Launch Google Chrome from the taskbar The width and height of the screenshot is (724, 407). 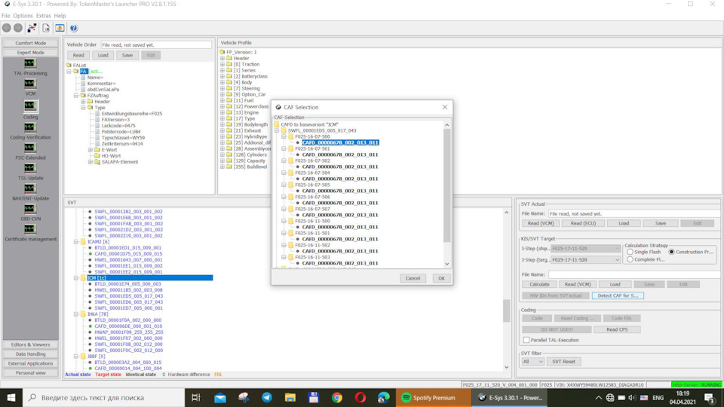pos(337,397)
